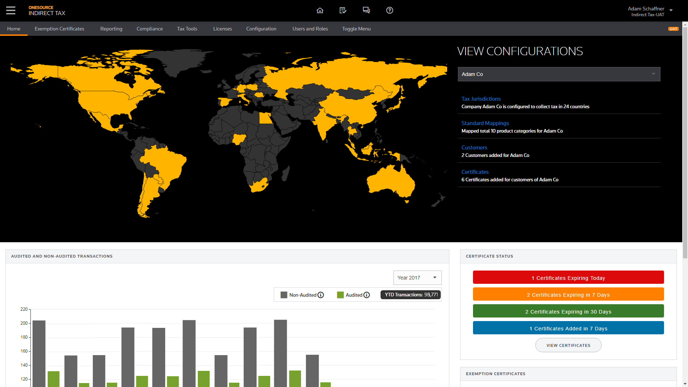The width and height of the screenshot is (688, 387).
Task: Click the Tax Jurisdictions link
Action: [x=481, y=99]
